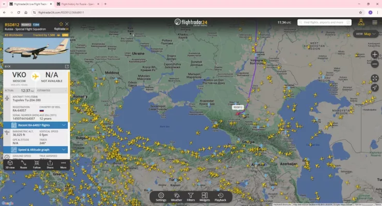Follow the selected aircraft
The height and width of the screenshot is (206, 382).
click(37, 164)
